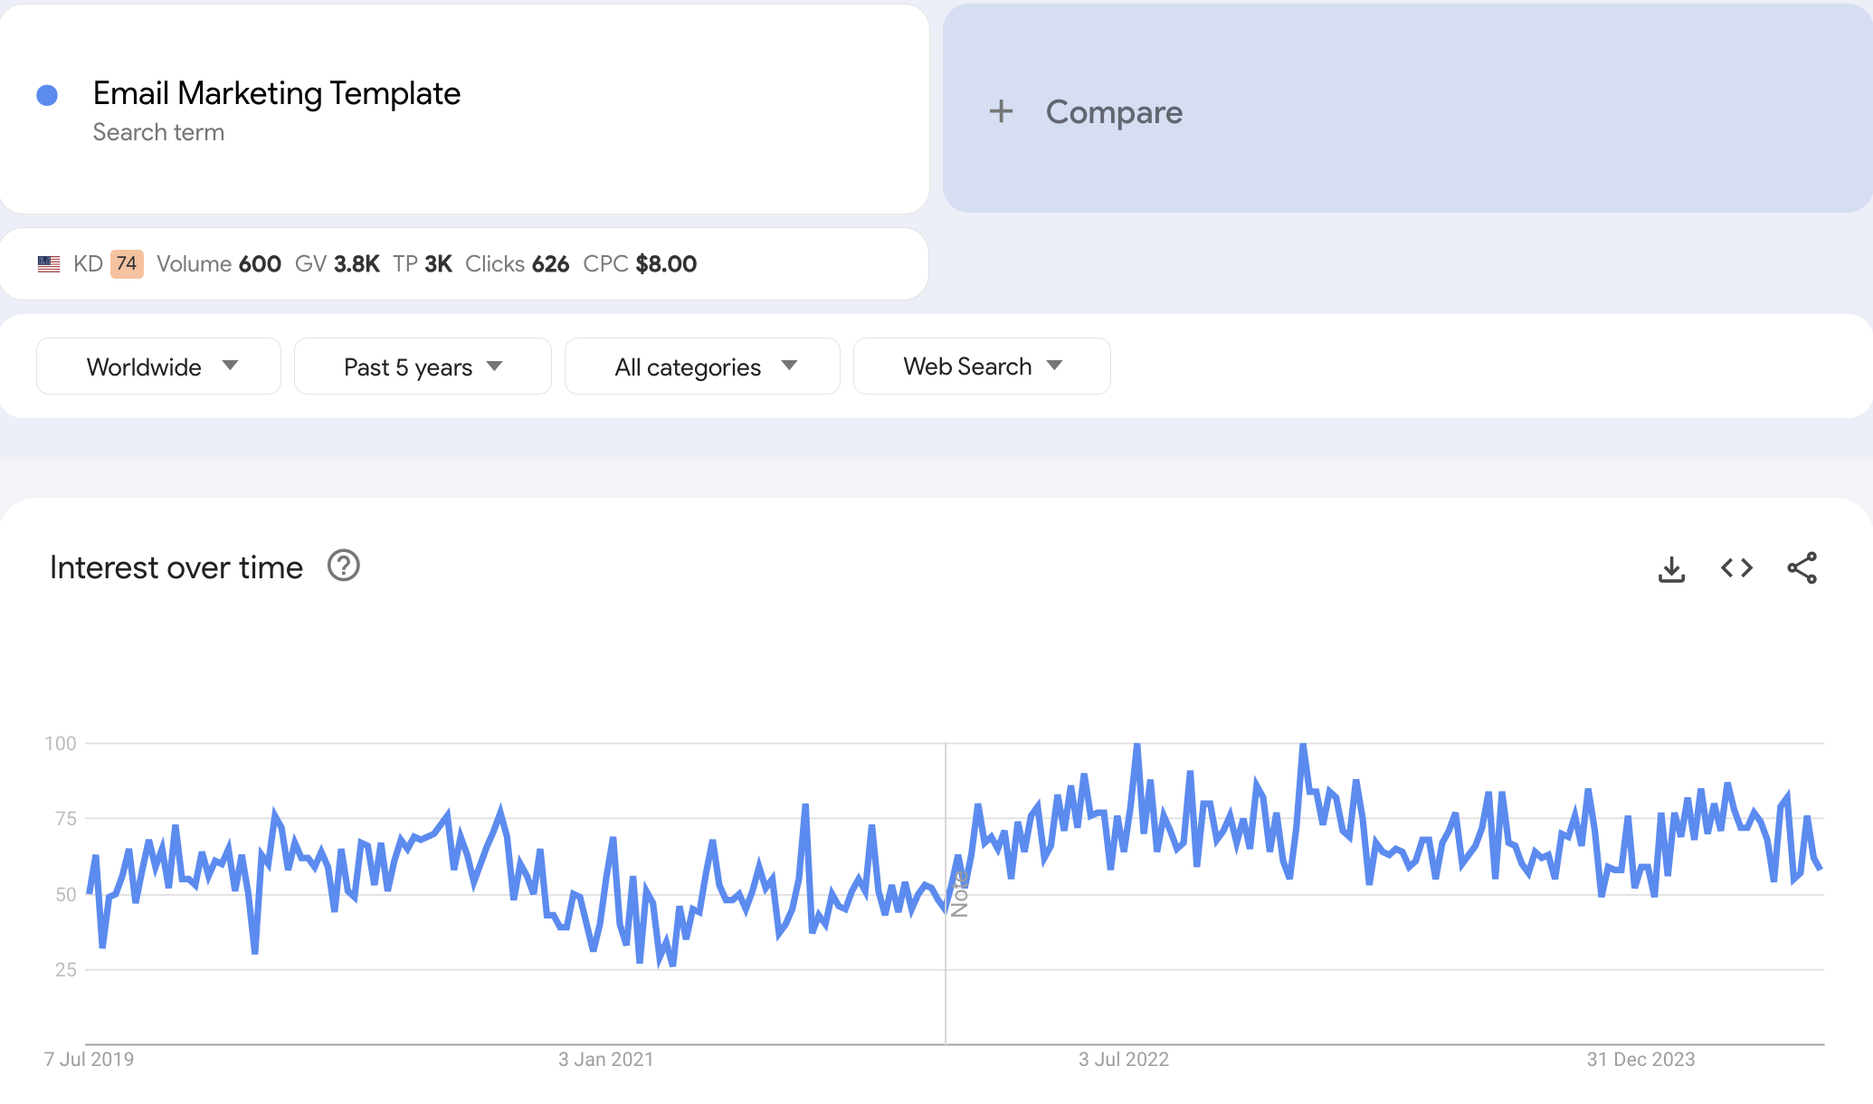Click the KD 74 difficulty badge
This screenshot has height=1104, width=1873.
pos(127,264)
